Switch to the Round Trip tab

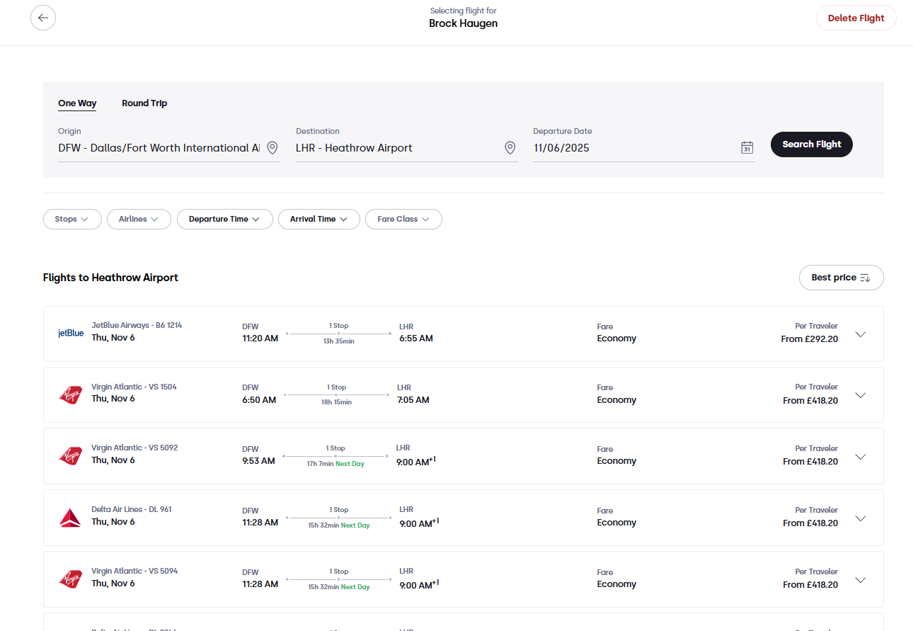tap(144, 103)
